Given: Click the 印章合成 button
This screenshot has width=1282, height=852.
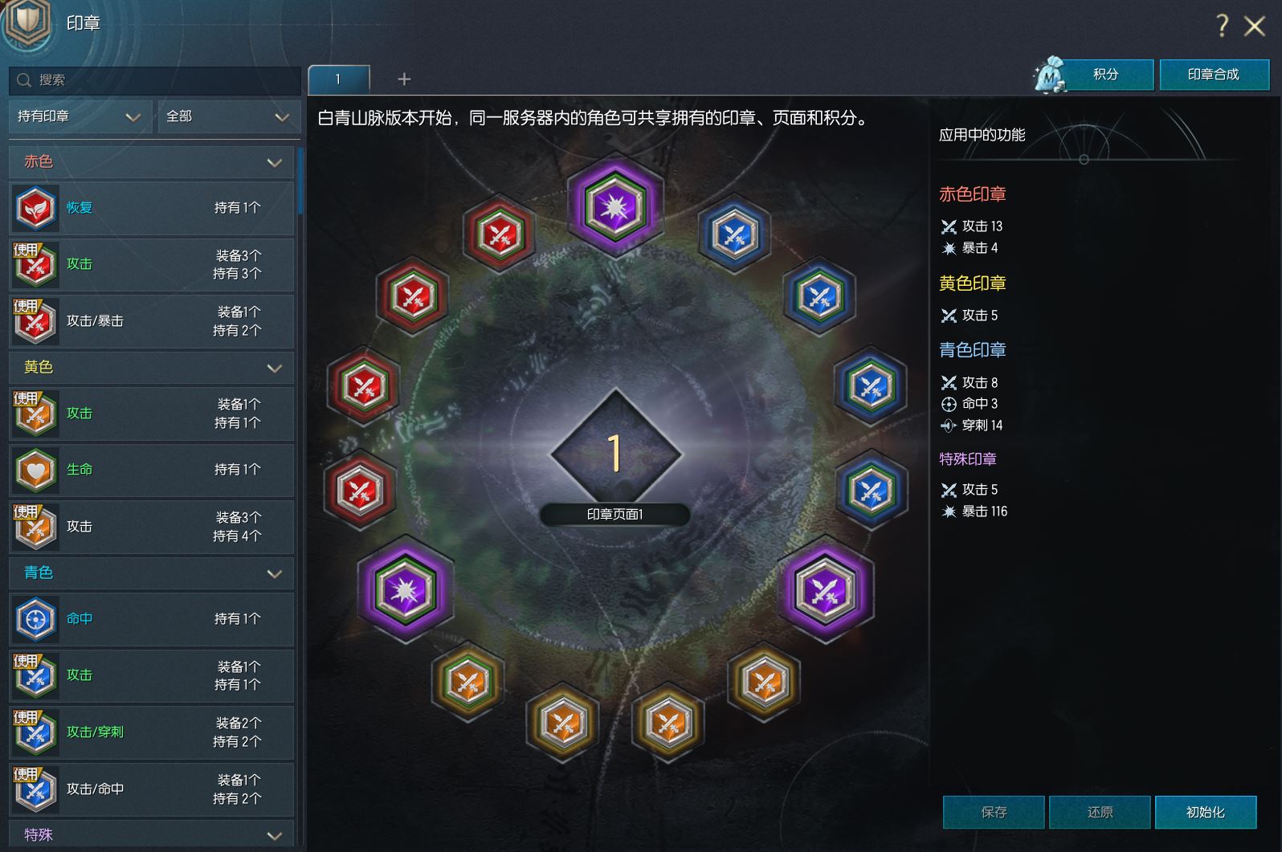Looking at the screenshot, I should [1214, 75].
